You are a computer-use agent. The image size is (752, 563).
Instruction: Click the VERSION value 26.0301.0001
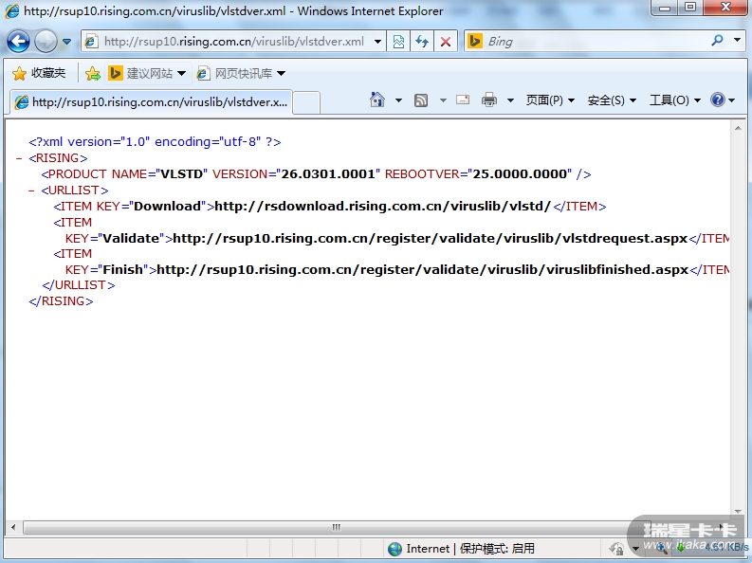(x=327, y=174)
